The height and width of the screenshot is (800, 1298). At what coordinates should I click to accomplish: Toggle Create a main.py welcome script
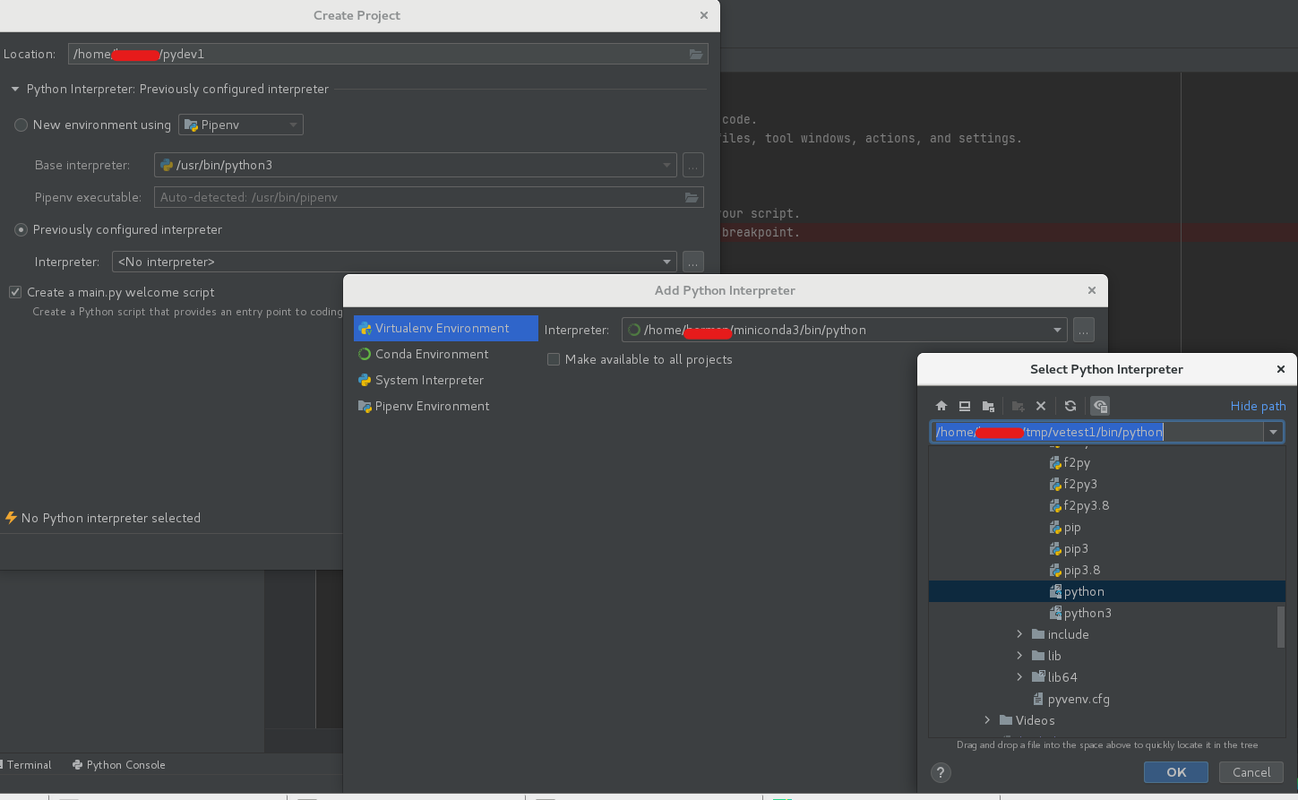click(15, 292)
